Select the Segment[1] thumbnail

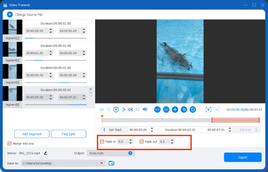[13, 27]
